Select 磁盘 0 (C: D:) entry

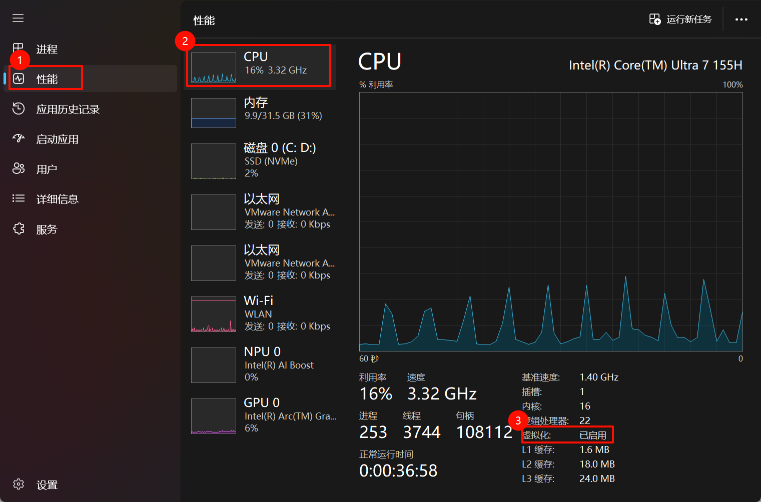coord(260,160)
